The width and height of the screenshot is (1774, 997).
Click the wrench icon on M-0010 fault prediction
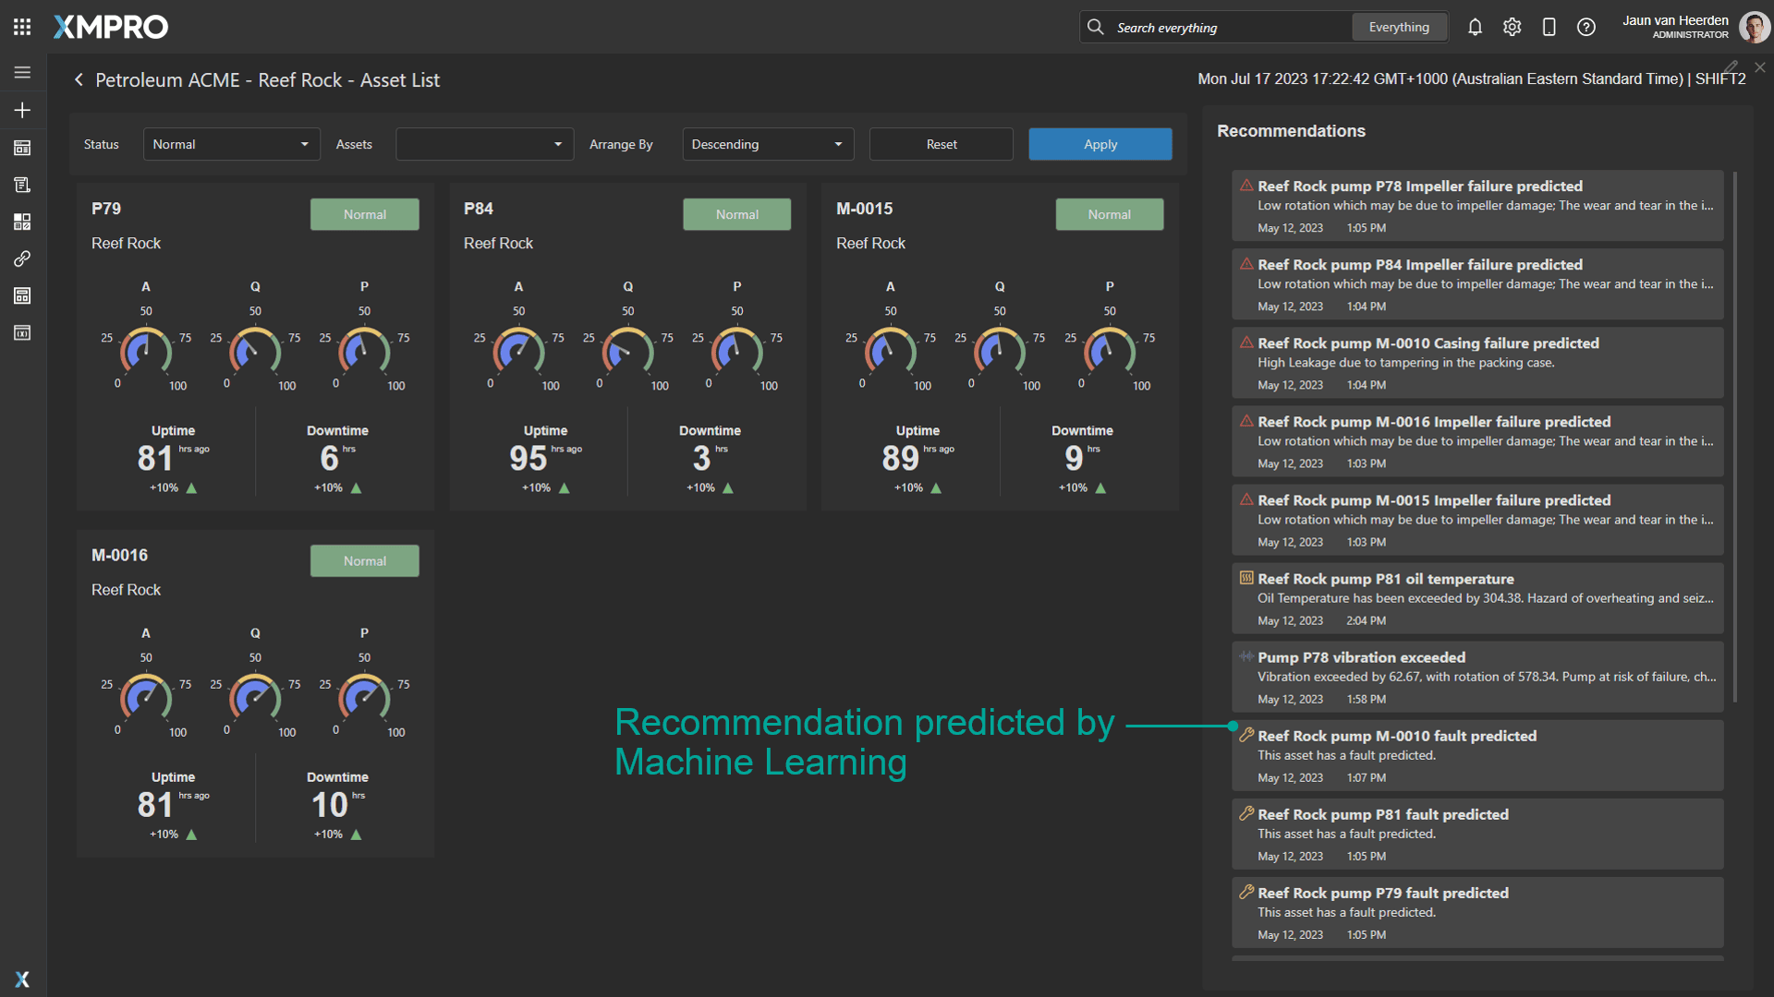(x=1246, y=736)
